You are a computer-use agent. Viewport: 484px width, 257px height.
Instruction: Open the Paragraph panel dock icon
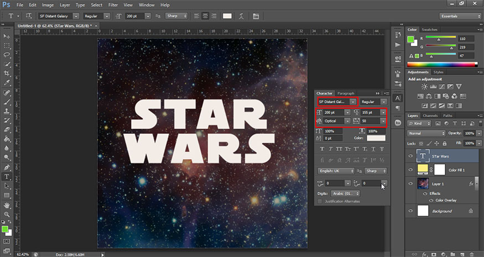[x=398, y=108]
